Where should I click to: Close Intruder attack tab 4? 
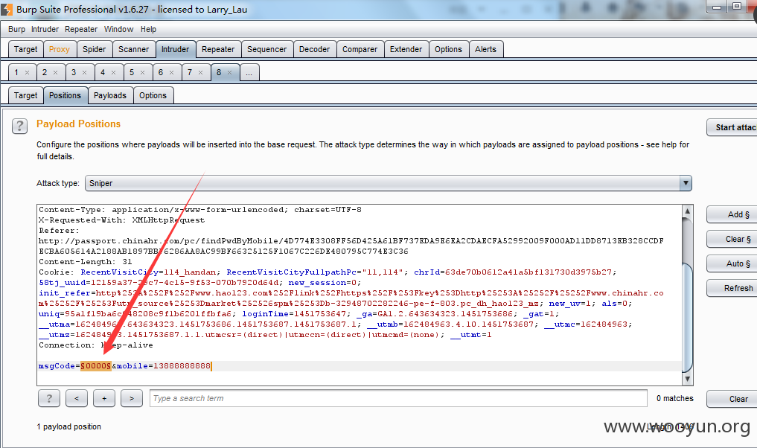click(113, 72)
